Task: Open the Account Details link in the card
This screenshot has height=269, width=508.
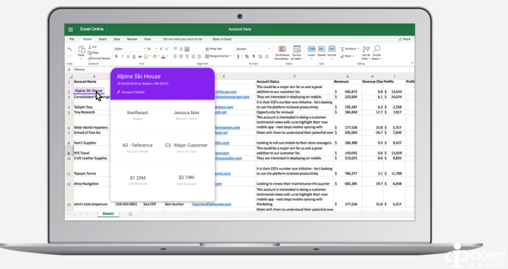Action: pyautogui.click(x=131, y=92)
